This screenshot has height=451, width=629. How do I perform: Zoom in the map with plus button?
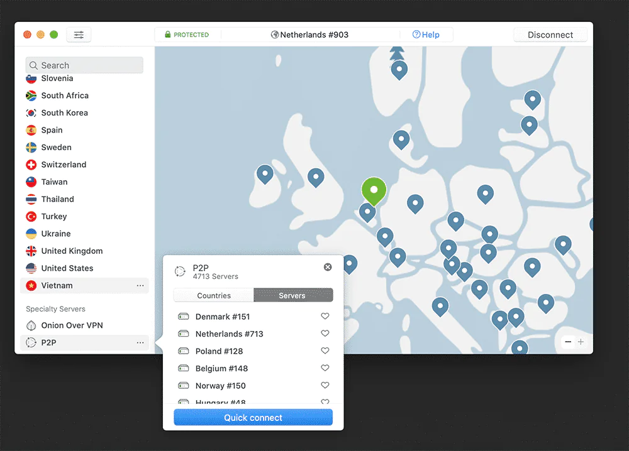click(x=581, y=342)
